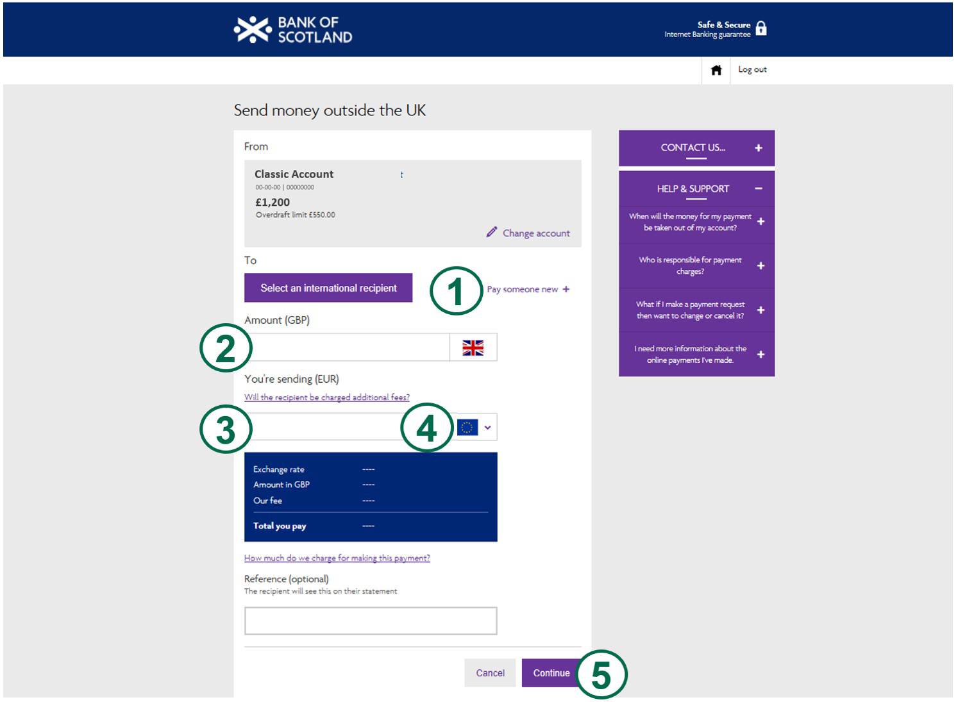Click the 'Amount in GBP' row label
958x702 pixels.
282,485
